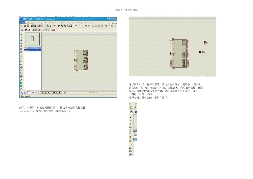Image resolution: width=253 pixels, height=179 pixels.
Task: Select Bus tool in main ISIS window sidebar
Action: [x=21, y=49]
